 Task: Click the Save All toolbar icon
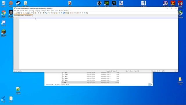pyautogui.click(x=21, y=13)
